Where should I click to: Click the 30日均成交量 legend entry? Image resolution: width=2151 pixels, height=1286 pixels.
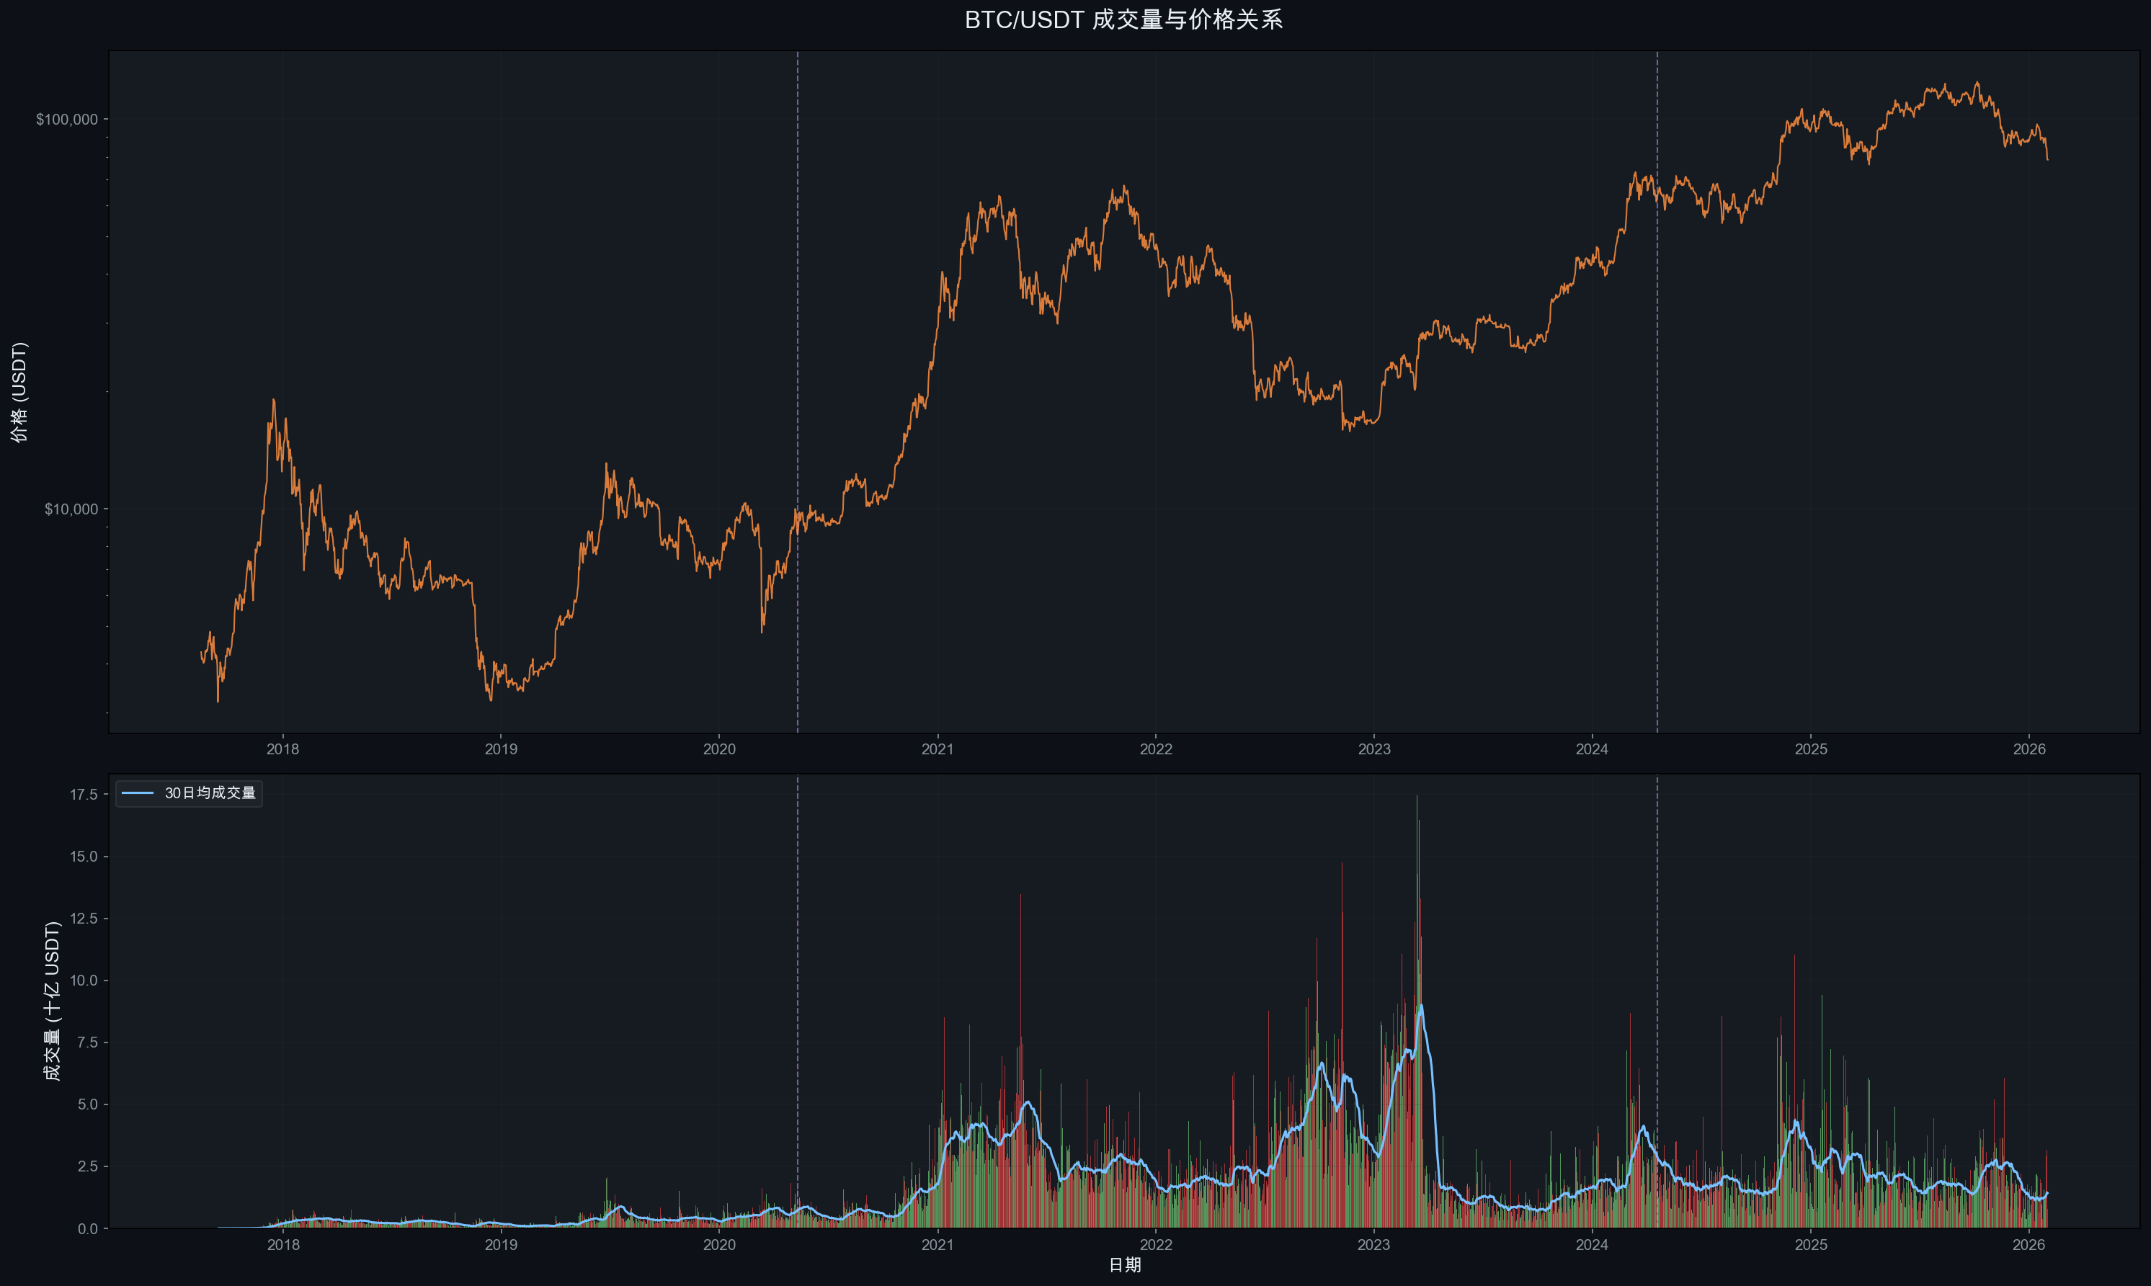coord(210,793)
